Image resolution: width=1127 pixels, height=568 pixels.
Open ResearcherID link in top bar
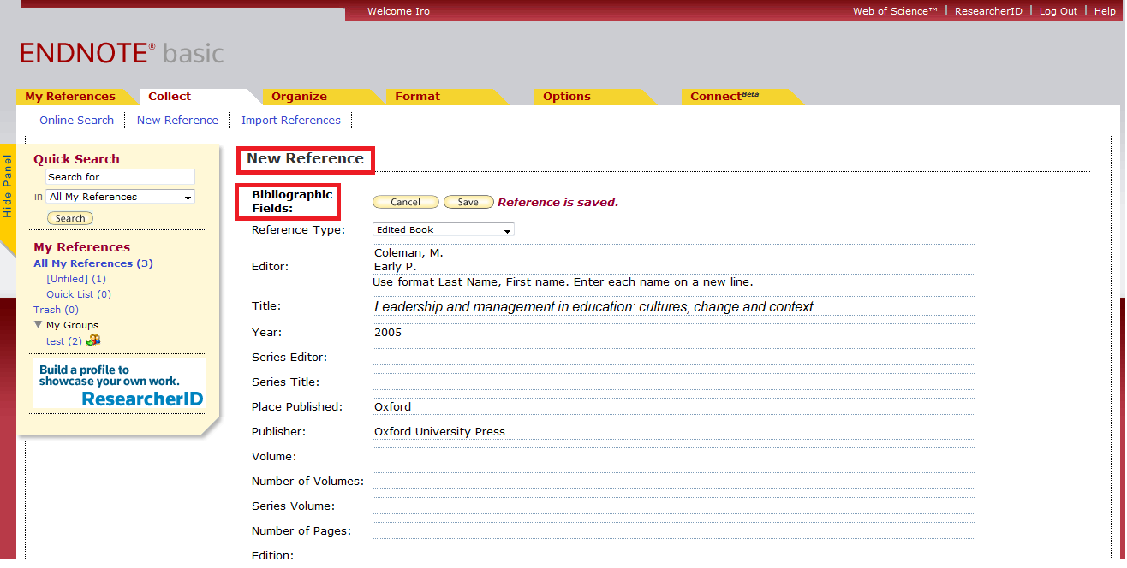click(988, 11)
